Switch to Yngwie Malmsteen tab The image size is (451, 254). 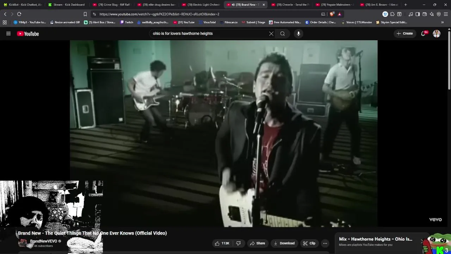335,5
